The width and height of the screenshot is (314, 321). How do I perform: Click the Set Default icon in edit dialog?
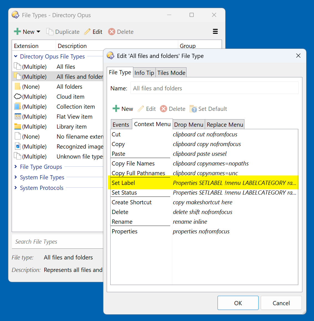pyautogui.click(x=193, y=109)
